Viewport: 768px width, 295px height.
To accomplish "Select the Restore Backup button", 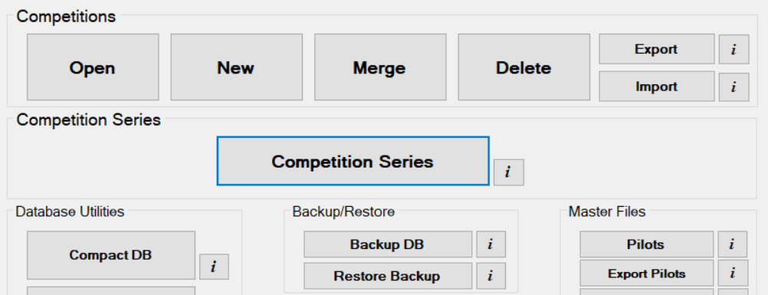I will pos(388,276).
